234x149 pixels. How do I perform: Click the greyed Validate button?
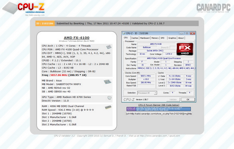click(x=173, y=99)
